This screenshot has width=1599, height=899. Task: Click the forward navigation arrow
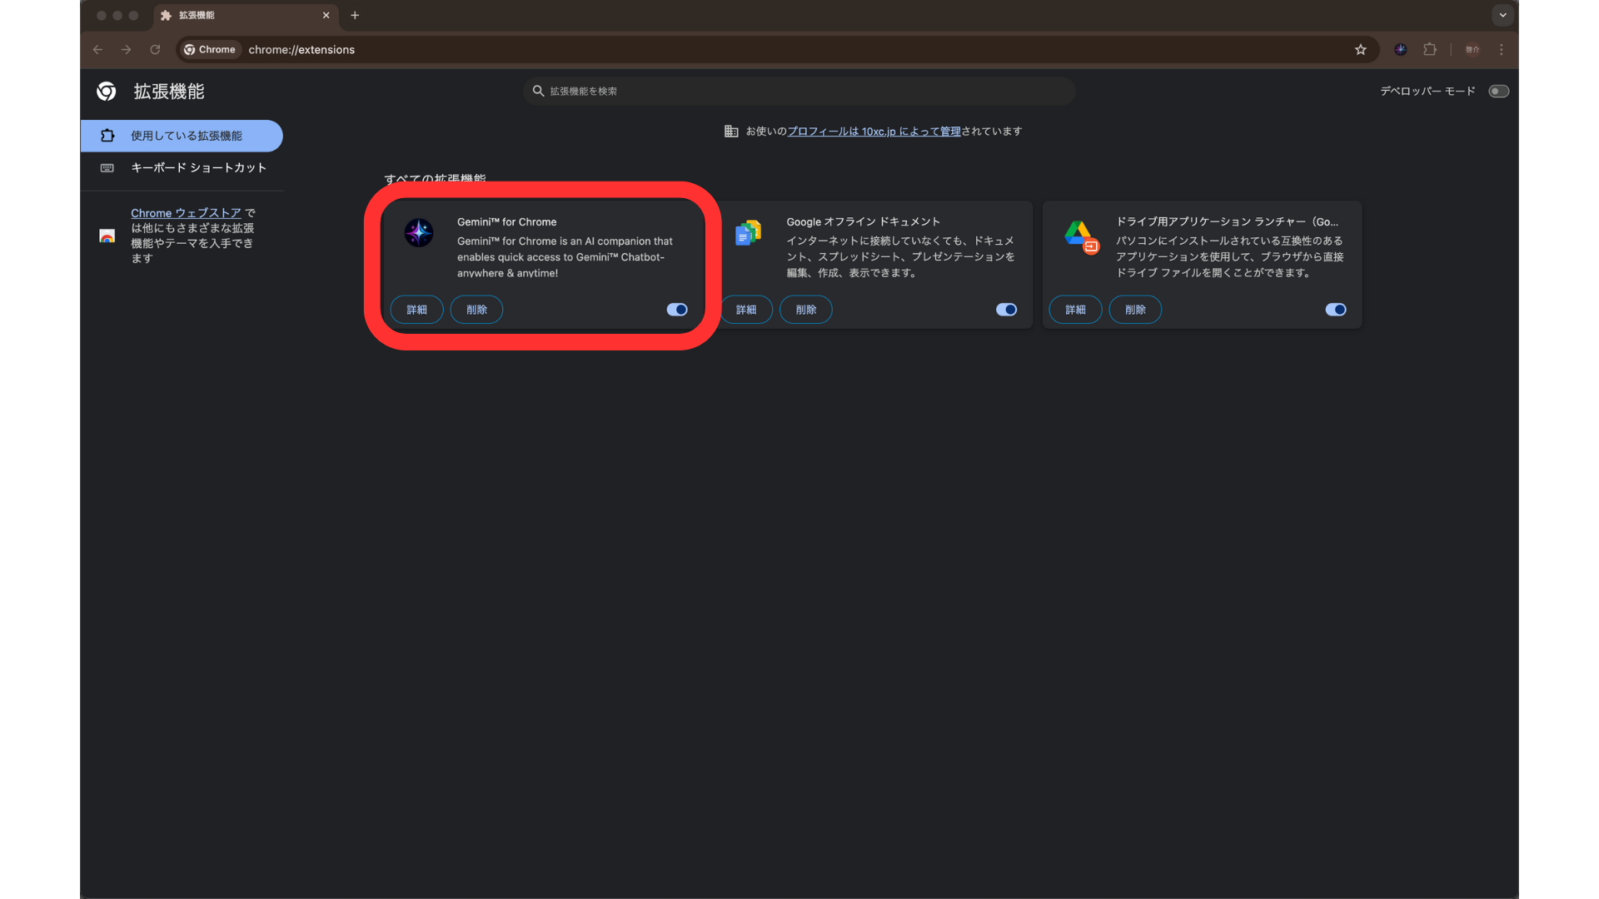pyautogui.click(x=126, y=50)
